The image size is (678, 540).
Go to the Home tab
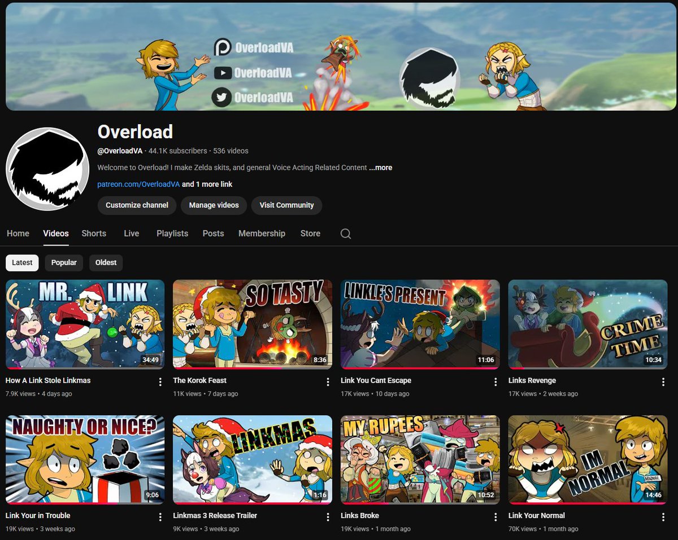point(18,233)
